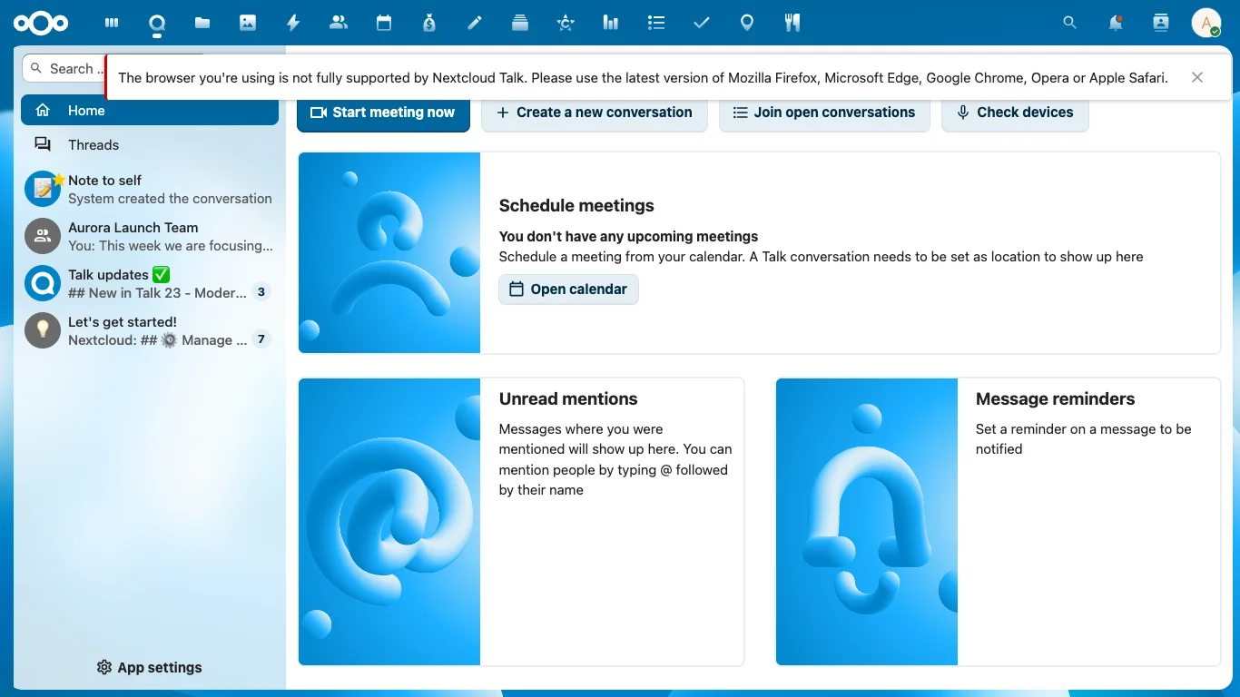
Task: Click the Message reminders heading
Action: (1055, 399)
